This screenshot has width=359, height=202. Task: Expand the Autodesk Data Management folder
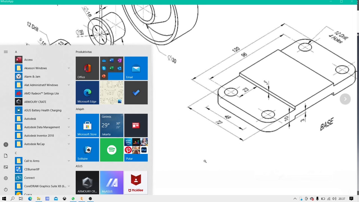43,127
